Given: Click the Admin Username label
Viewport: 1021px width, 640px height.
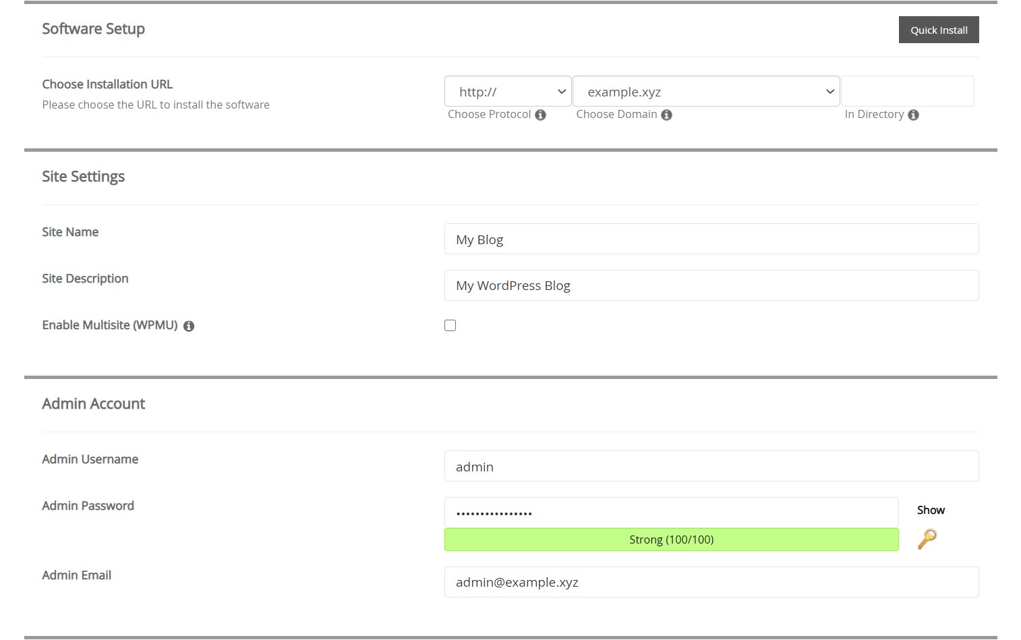Looking at the screenshot, I should (x=90, y=459).
